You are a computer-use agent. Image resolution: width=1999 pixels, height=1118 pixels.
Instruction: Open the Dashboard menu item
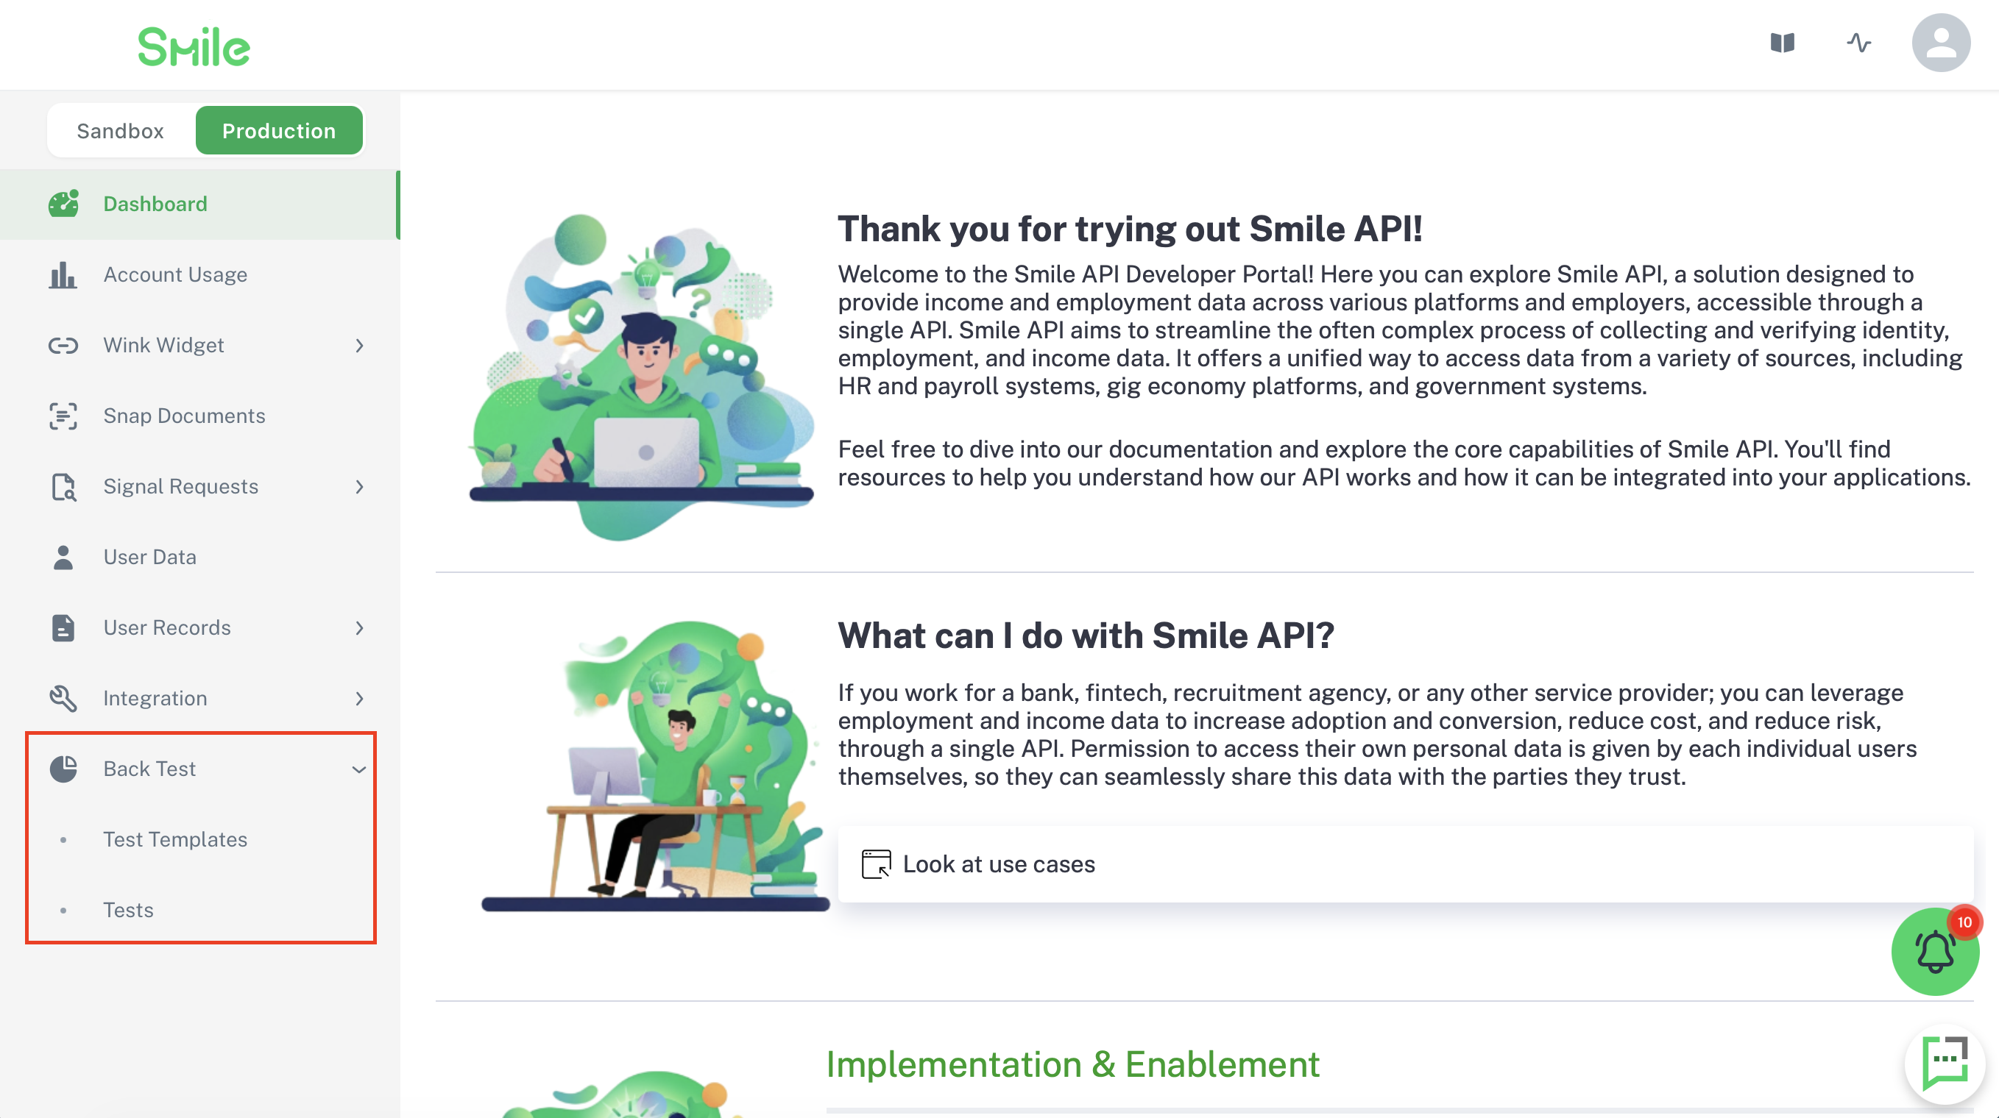[x=200, y=204]
